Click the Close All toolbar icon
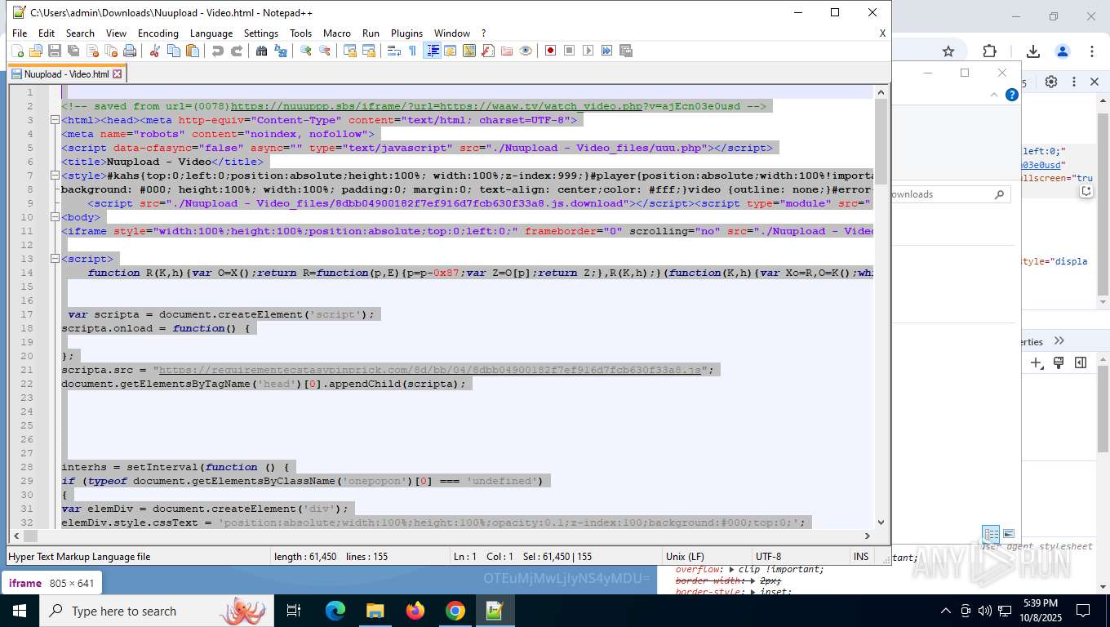The height and width of the screenshot is (627, 1110). [x=111, y=51]
